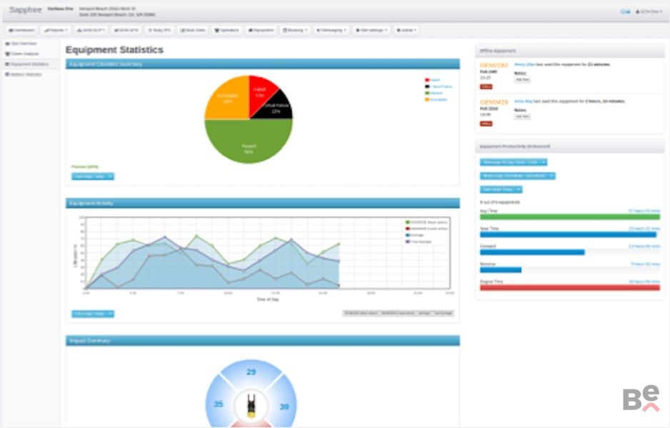Open the Operators nav button
Screen dimensions: 670x428
point(226,30)
